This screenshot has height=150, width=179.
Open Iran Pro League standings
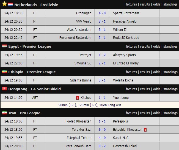(170, 113)
